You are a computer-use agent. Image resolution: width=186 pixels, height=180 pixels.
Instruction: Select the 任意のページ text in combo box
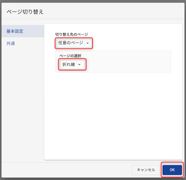(x=70, y=43)
